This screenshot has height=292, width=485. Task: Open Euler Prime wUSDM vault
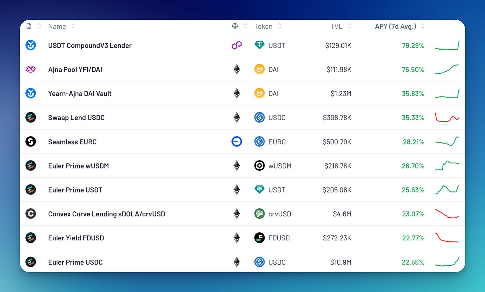pos(79,166)
